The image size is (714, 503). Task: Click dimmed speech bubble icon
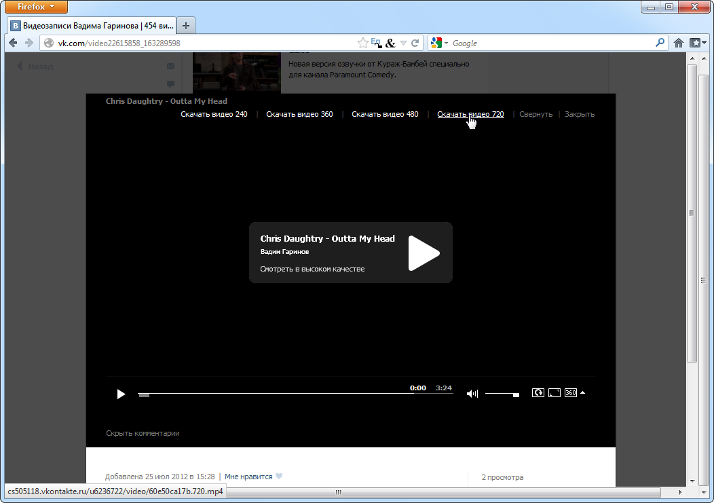pyautogui.click(x=171, y=84)
